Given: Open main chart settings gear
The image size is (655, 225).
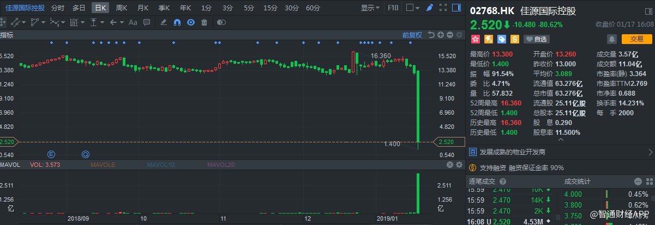Looking at the screenshot, I should pyautogui.click(x=459, y=35).
